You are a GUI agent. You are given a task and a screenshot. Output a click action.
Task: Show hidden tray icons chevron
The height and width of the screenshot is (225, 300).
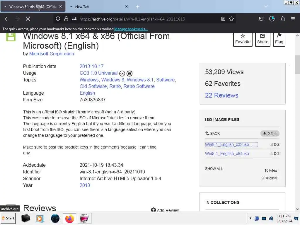(x=250, y=218)
